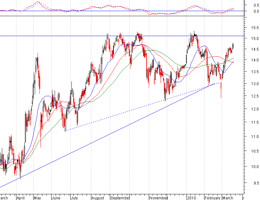The width and height of the screenshot is (260, 200).
Task: Pick the September month label
Action: [x=120, y=198]
